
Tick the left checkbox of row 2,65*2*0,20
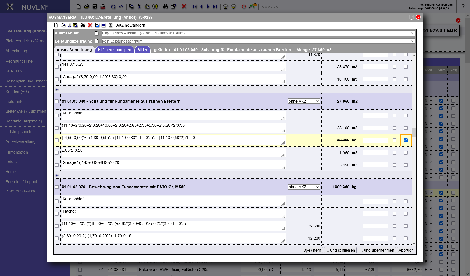(x=57, y=153)
